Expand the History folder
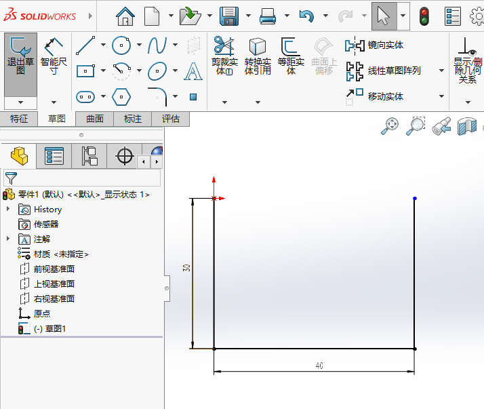The height and width of the screenshot is (409, 484). pyautogui.click(x=8, y=209)
